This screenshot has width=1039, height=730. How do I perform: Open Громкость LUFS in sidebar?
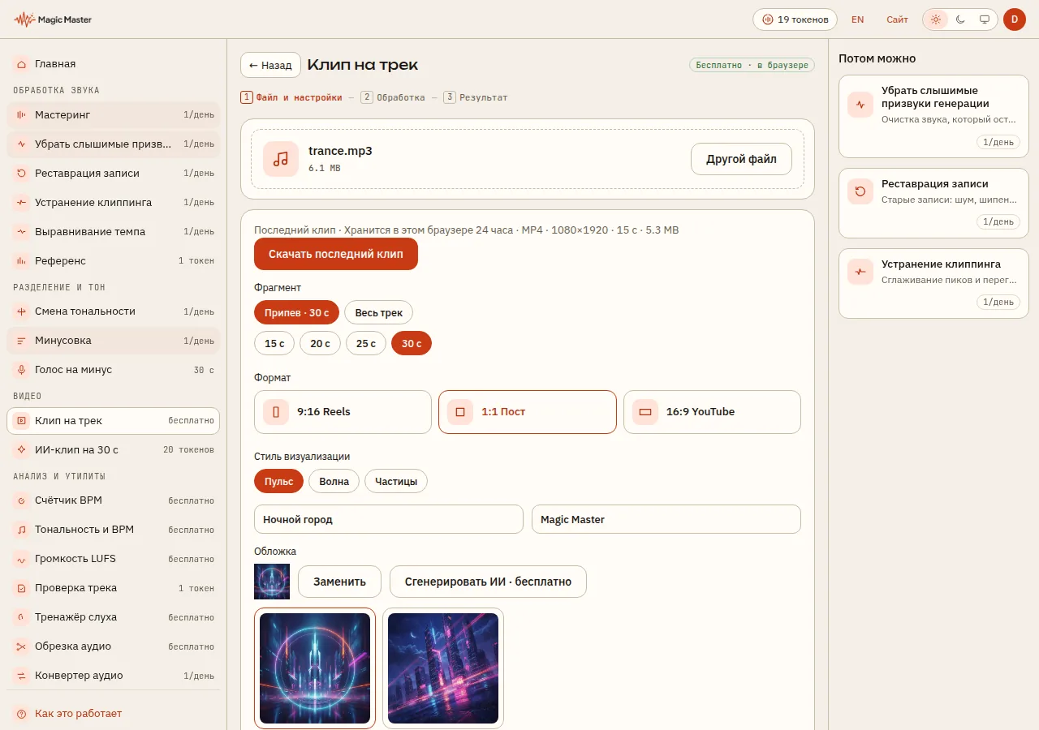point(113,559)
